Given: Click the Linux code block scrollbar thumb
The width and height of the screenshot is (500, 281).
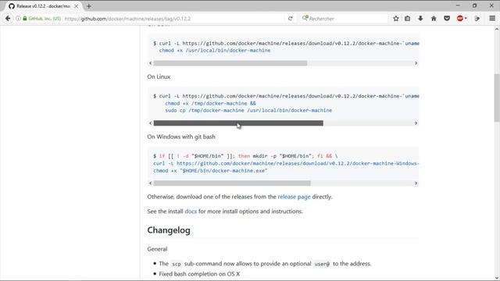Looking at the screenshot, I should point(238,123).
